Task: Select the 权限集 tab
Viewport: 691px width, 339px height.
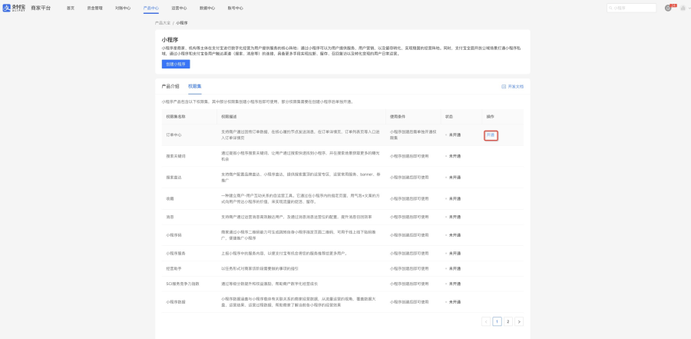Action: 195,87
